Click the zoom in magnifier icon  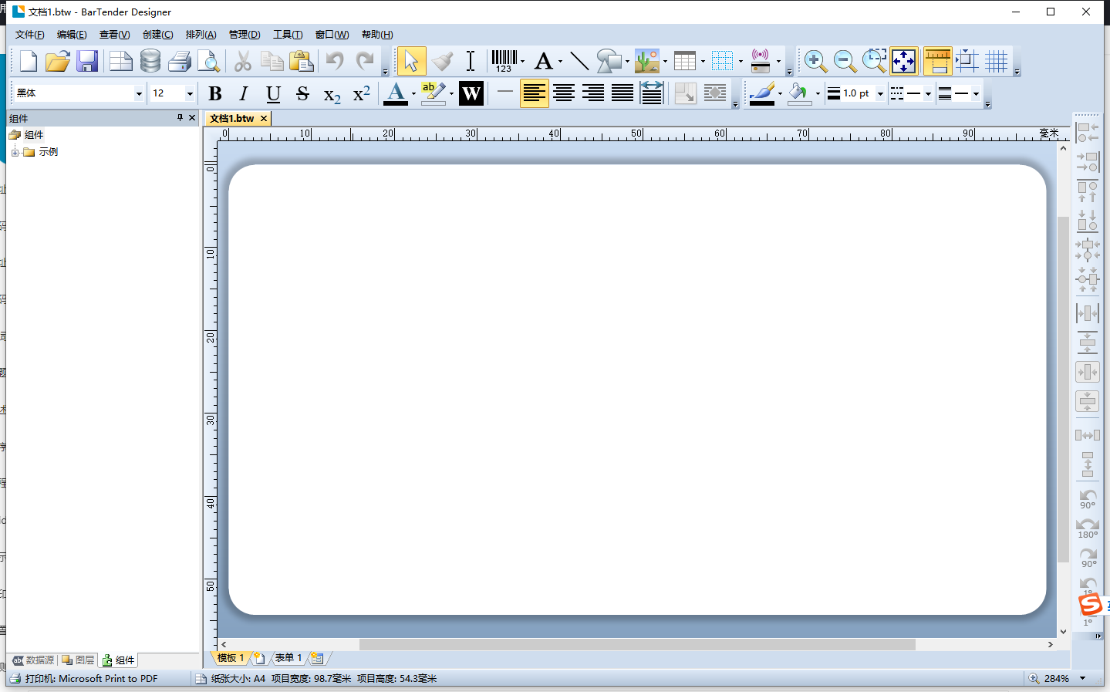click(815, 61)
